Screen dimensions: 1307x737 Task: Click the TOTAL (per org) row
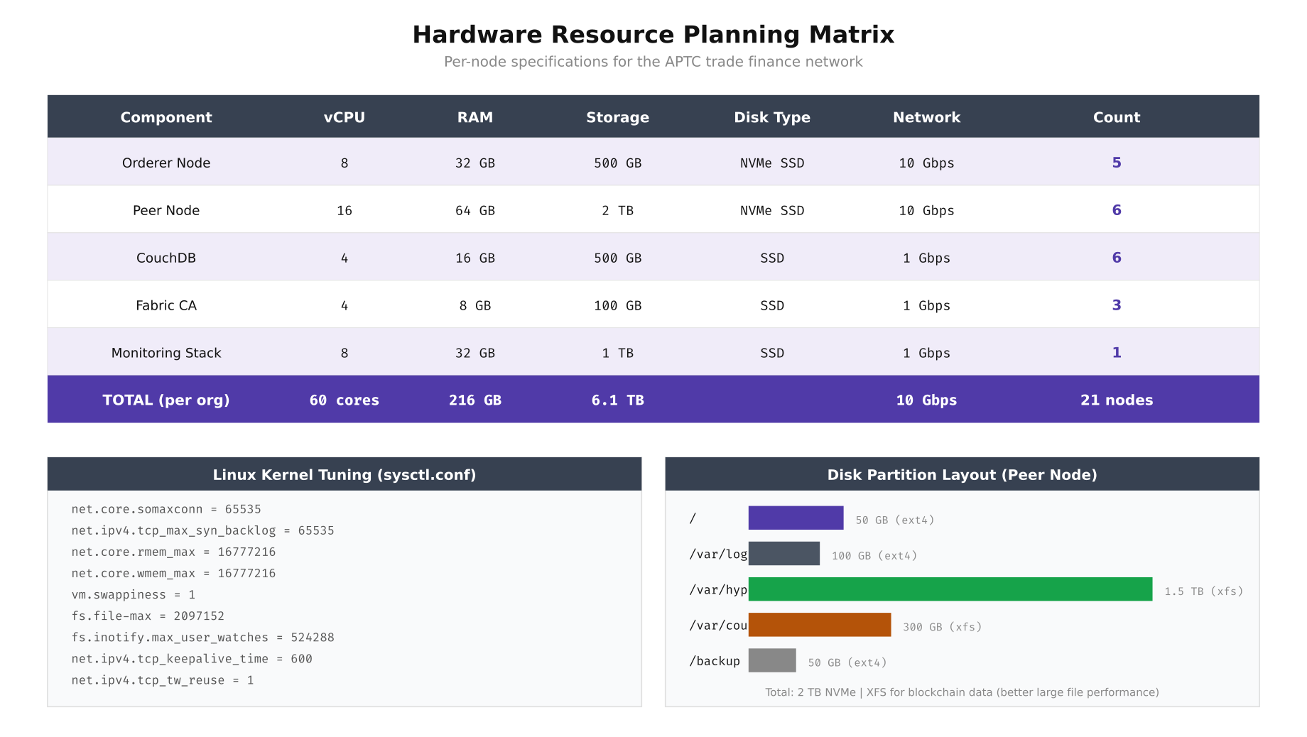[x=166, y=399]
